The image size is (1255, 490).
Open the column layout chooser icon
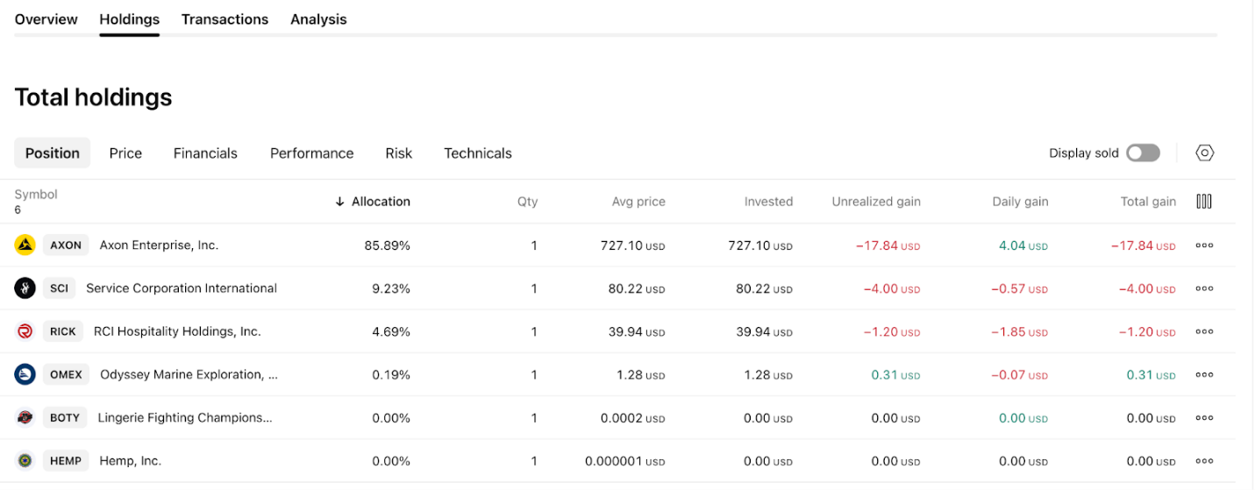point(1204,202)
